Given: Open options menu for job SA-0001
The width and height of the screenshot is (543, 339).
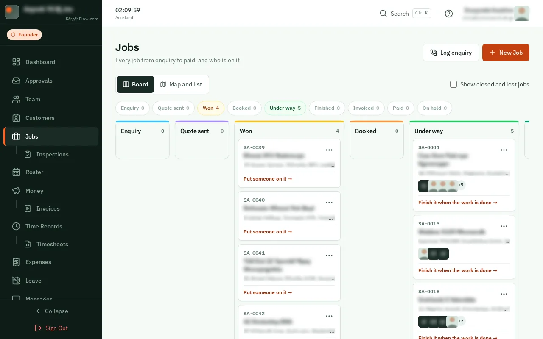Looking at the screenshot, I should tap(504, 150).
